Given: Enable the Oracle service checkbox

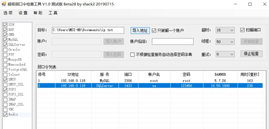Looking at the screenshot, I should tap(5, 50).
